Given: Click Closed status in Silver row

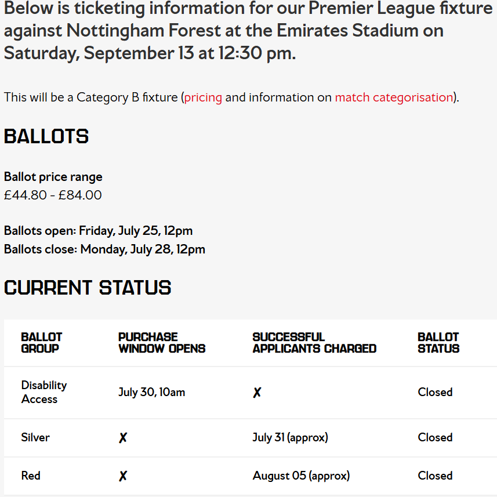Looking at the screenshot, I should (x=435, y=437).
